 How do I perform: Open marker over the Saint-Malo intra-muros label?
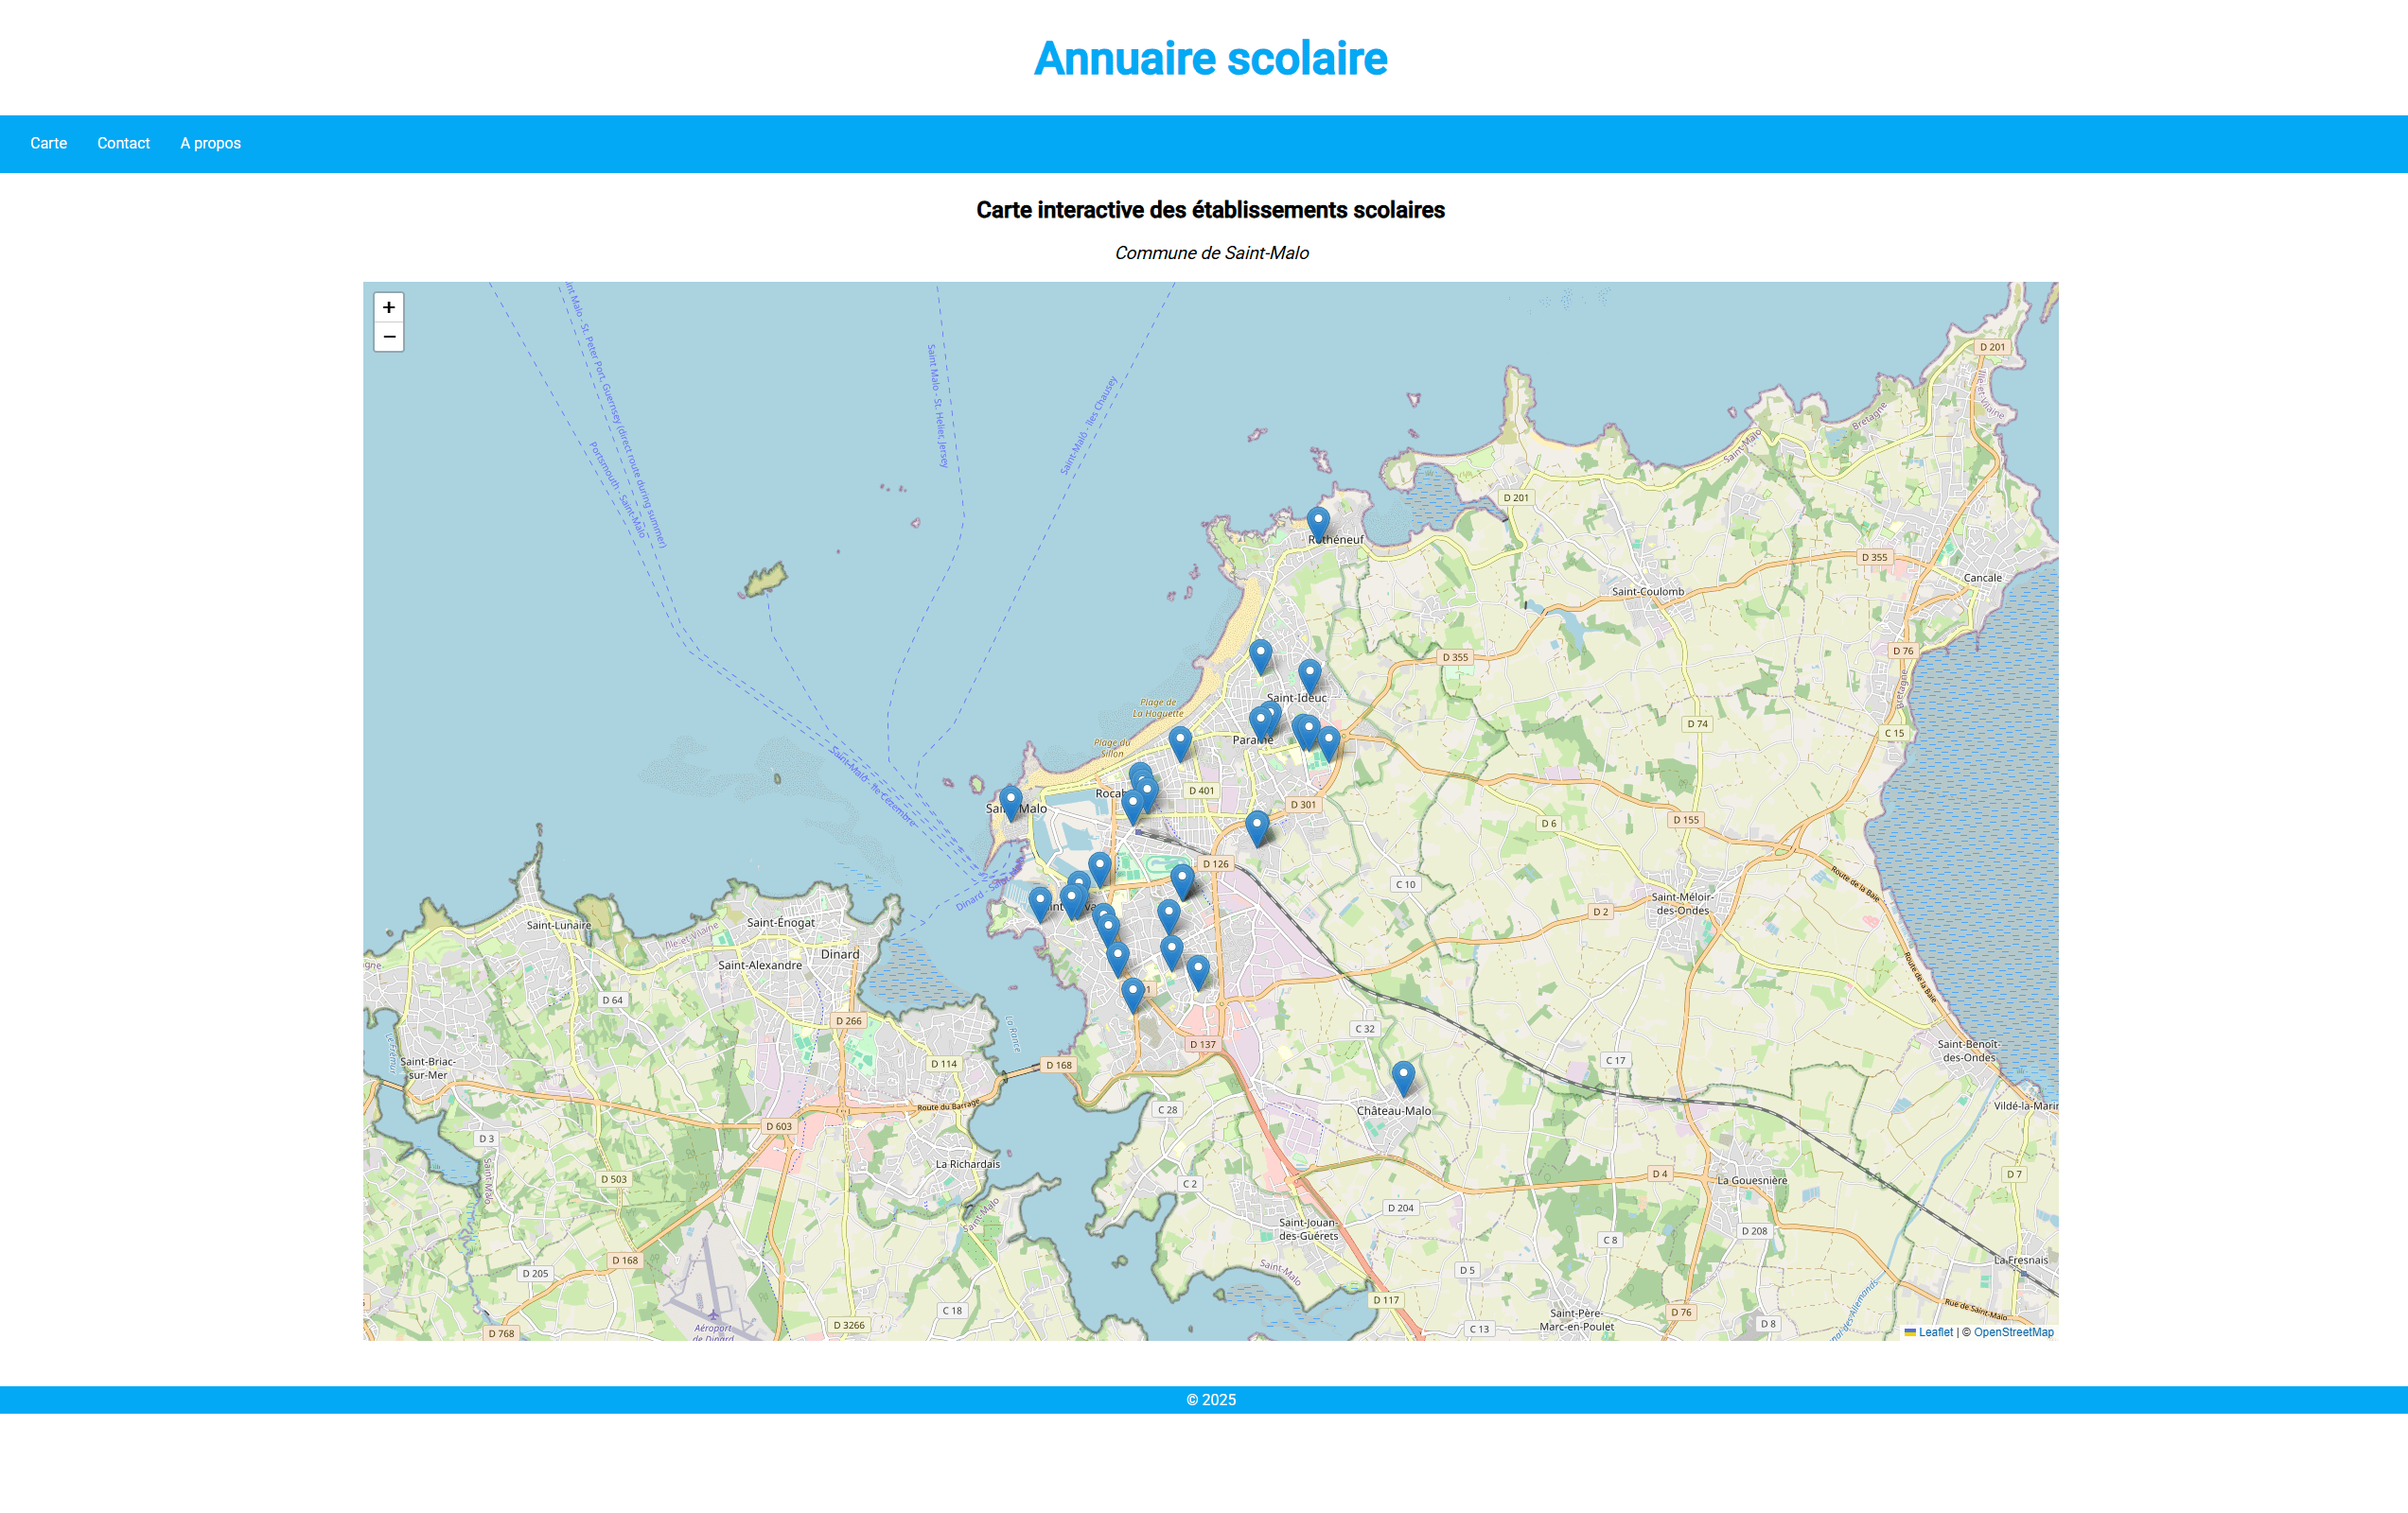pyautogui.click(x=1010, y=800)
